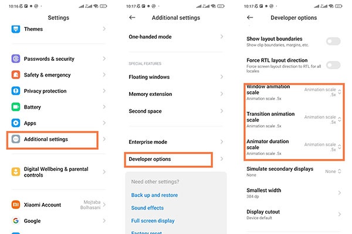Viewport: 352px width, 234px height.
Task: Tap Back up and restore link
Action: (154, 195)
